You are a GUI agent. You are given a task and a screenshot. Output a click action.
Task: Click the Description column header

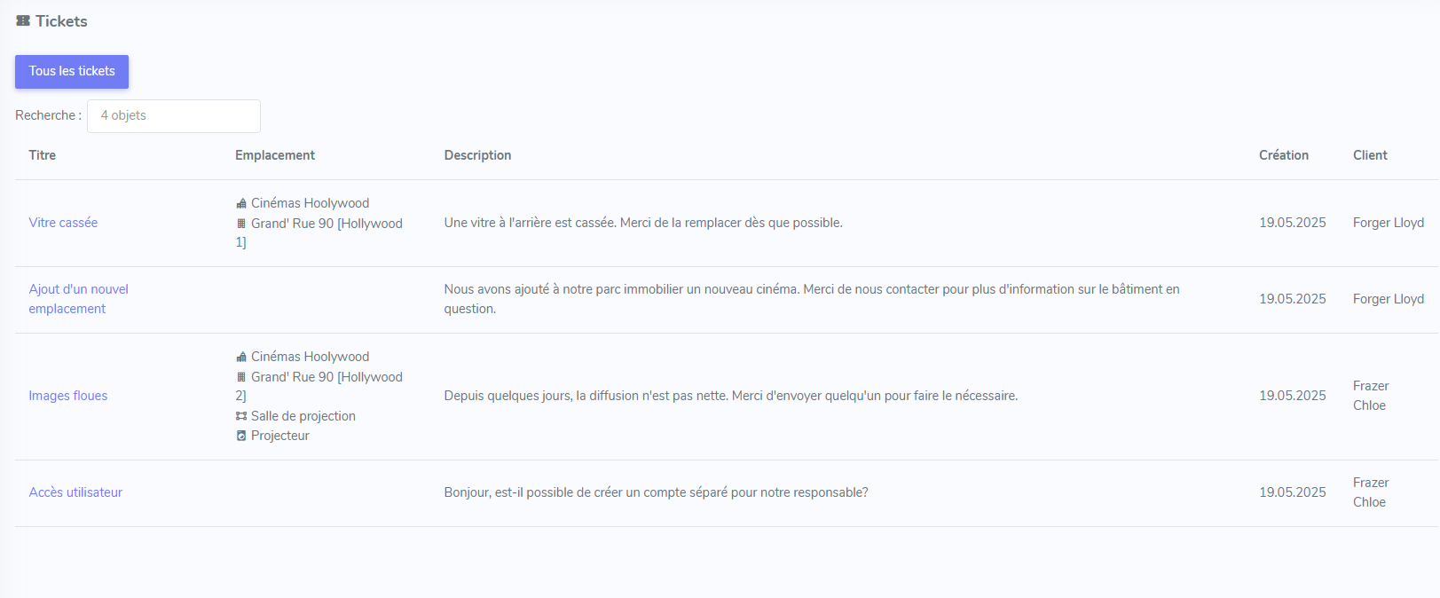(x=477, y=155)
